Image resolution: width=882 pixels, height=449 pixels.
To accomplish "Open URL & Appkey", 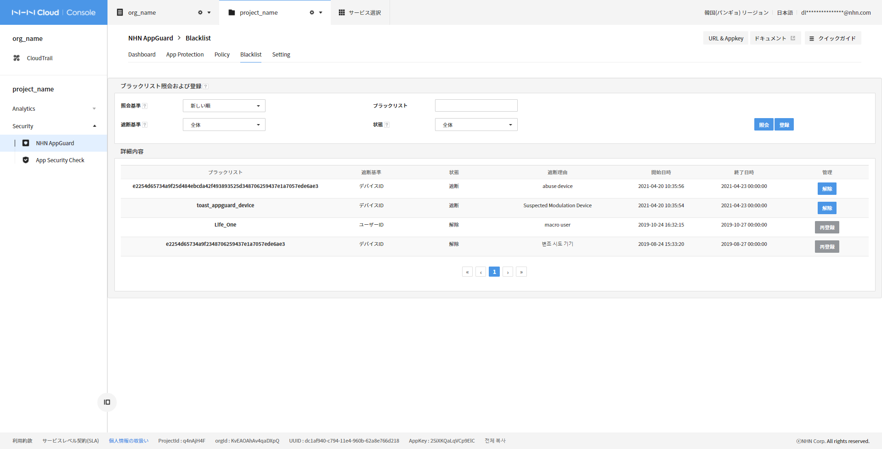I will click(x=726, y=38).
